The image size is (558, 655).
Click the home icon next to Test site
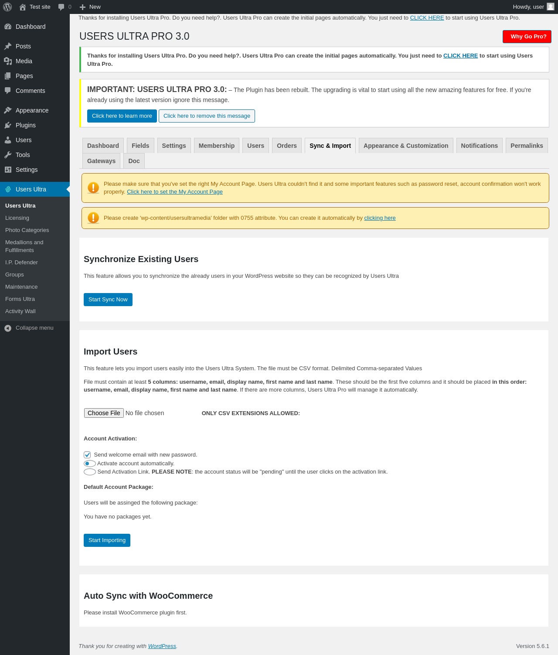pyautogui.click(x=23, y=7)
